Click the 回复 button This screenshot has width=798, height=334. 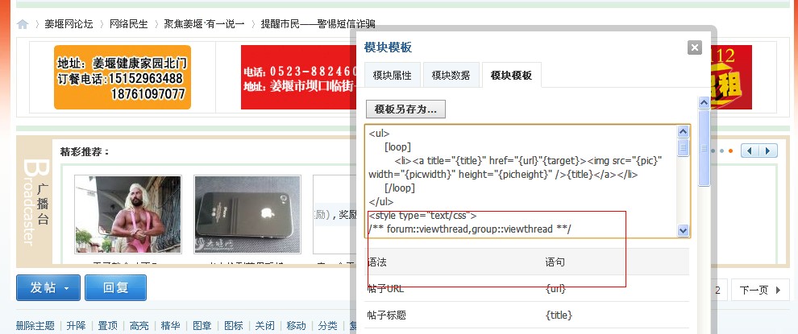click(x=115, y=288)
